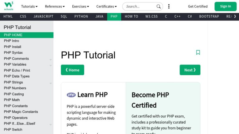Click the main PHP Tutorial page title
Viewport: 239px width, 134px height.
click(88, 55)
